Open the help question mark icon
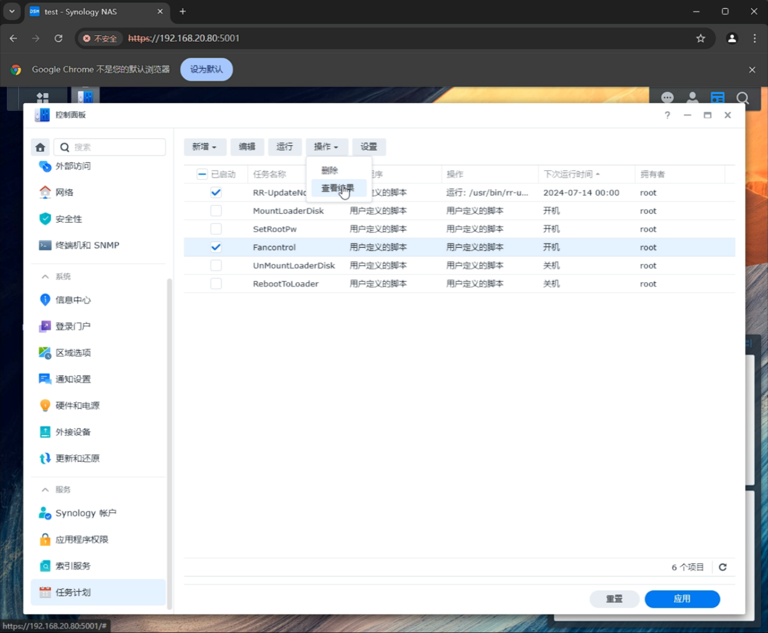The height and width of the screenshot is (633, 768). (x=667, y=115)
